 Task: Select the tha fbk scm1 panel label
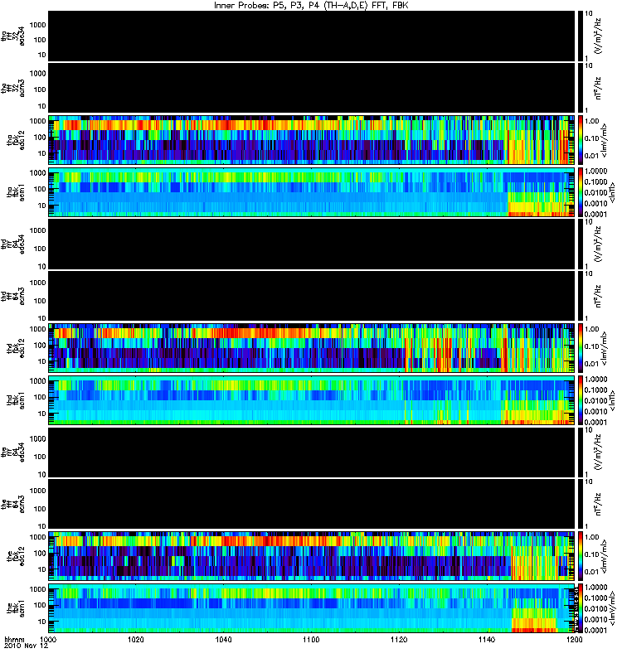[x=16, y=192]
